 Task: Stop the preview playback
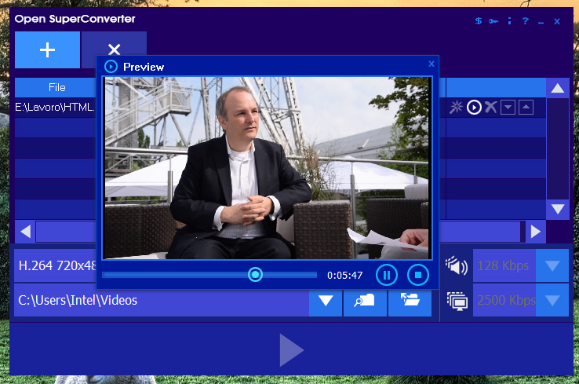point(418,275)
